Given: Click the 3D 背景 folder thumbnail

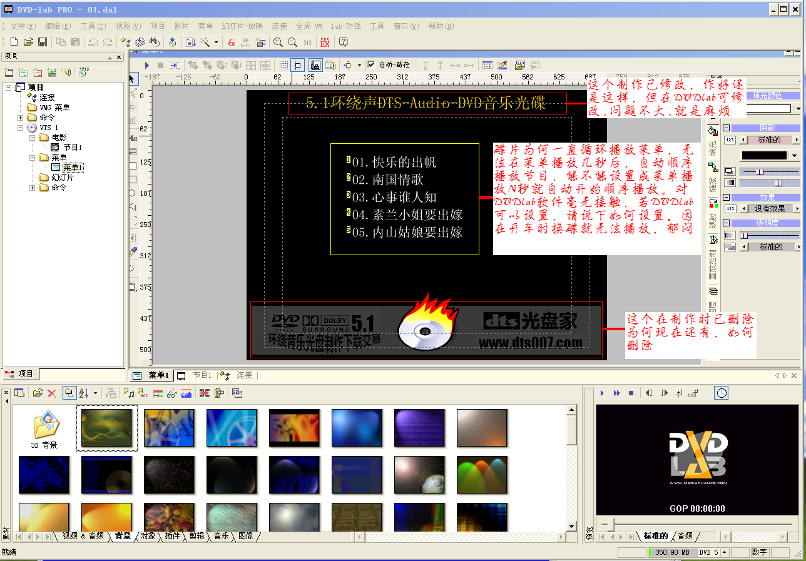Looking at the screenshot, I should click(44, 430).
